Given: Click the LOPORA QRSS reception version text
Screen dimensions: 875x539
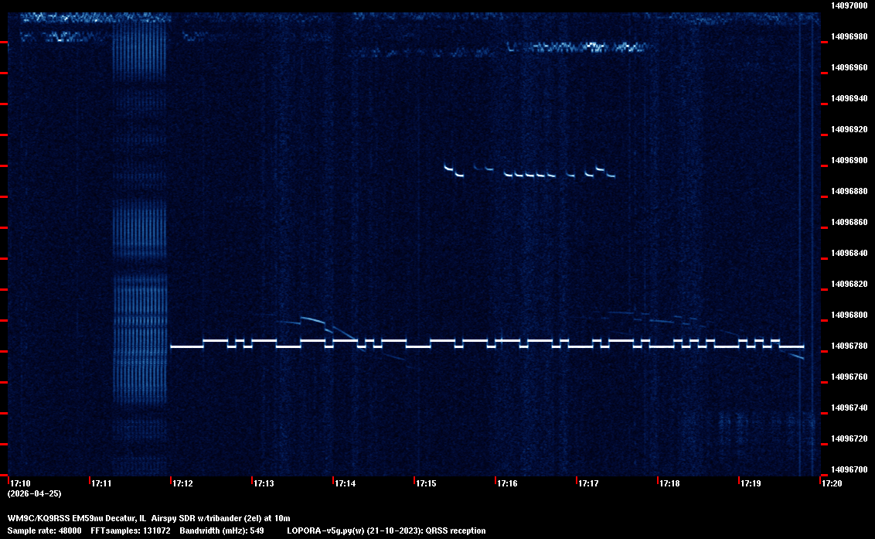Looking at the screenshot, I should (386, 530).
